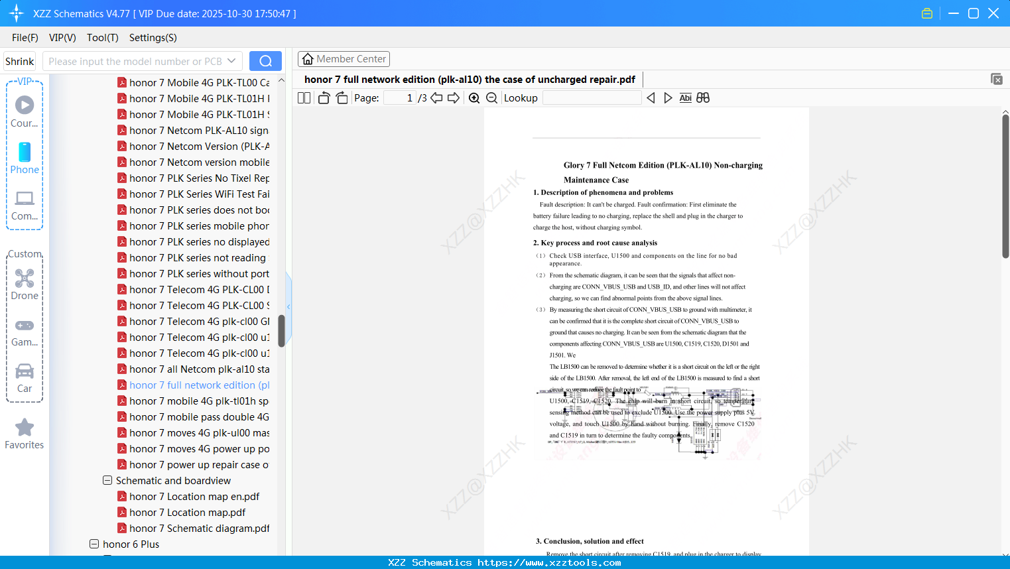
Task: Click the file tree vertical scrollbar thumb
Action: [281, 330]
